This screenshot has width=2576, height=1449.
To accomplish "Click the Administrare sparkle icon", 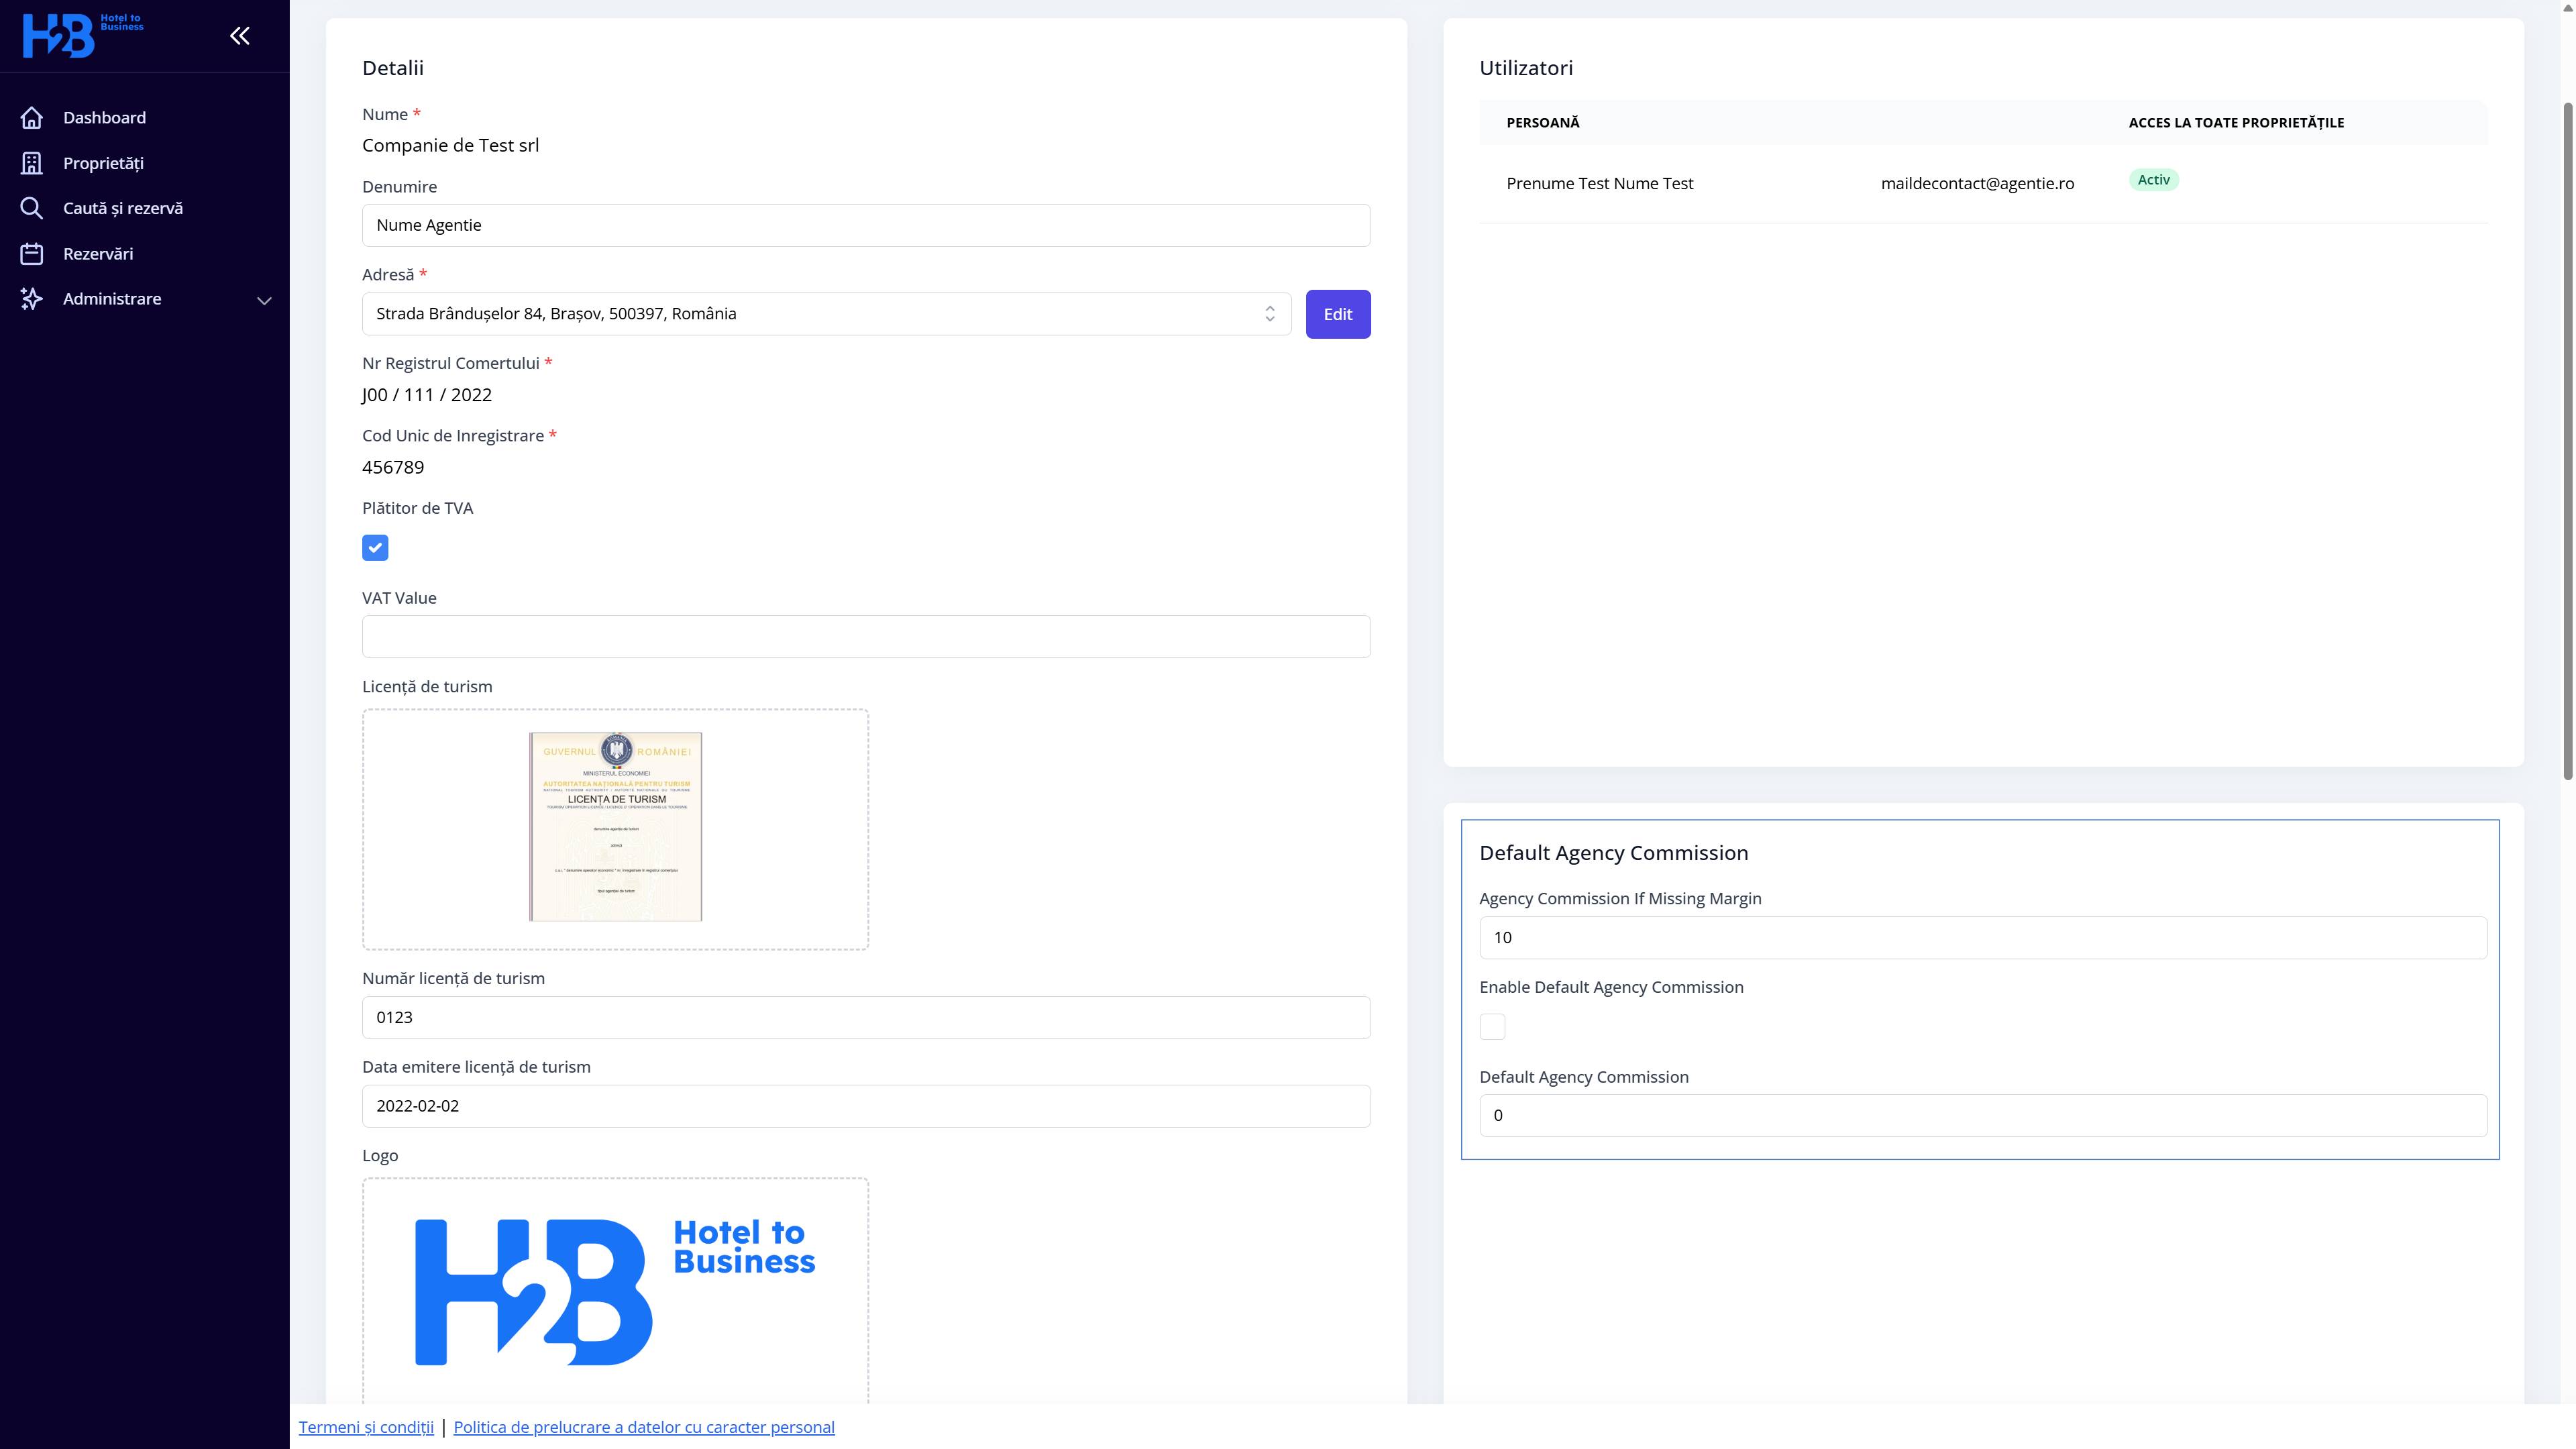I will pos(32,299).
